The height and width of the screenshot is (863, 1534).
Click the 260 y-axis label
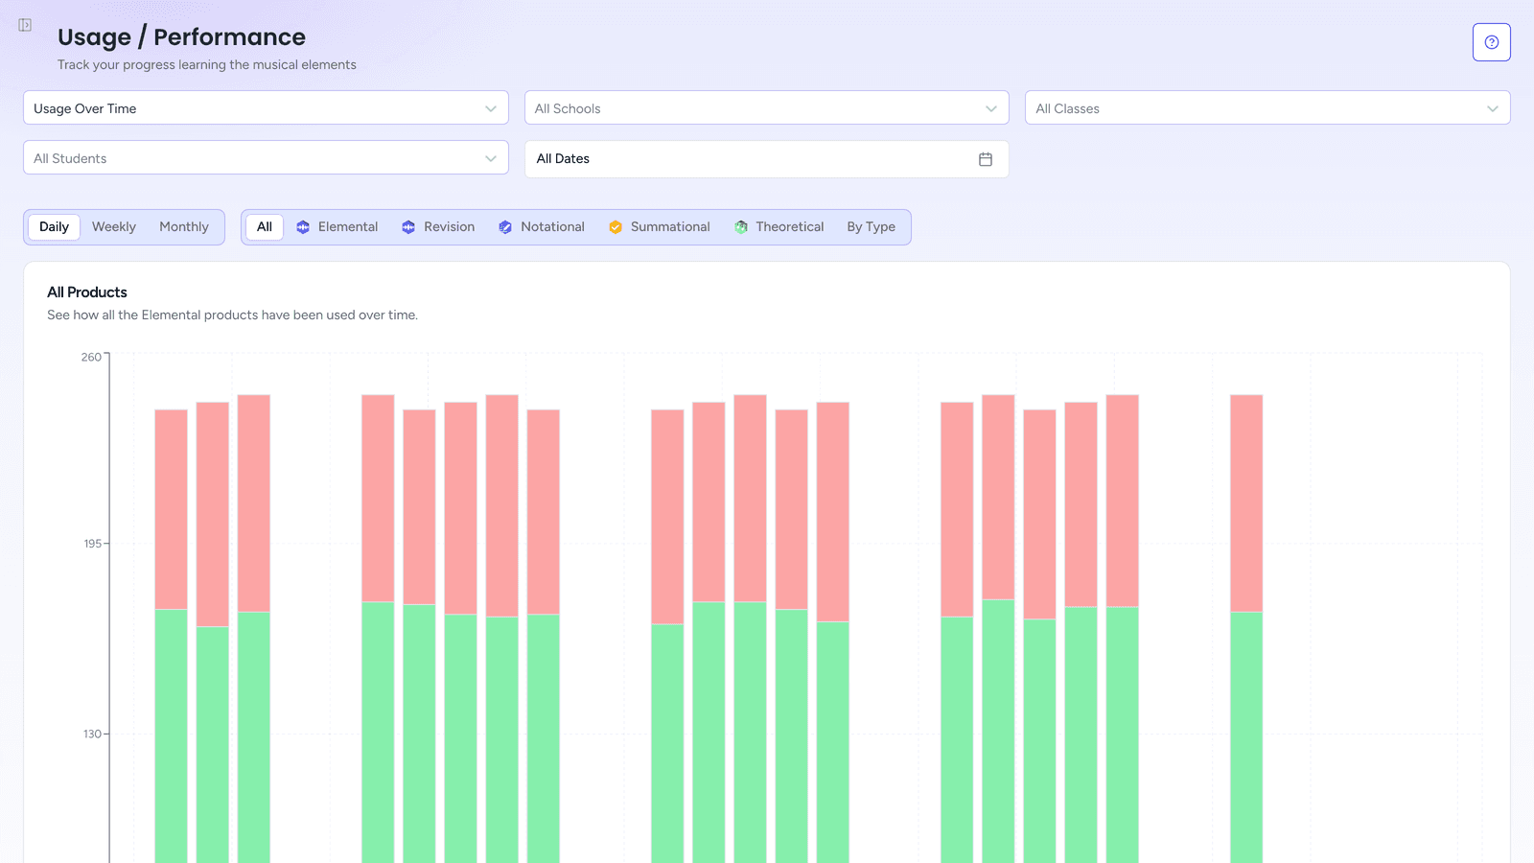(x=91, y=358)
